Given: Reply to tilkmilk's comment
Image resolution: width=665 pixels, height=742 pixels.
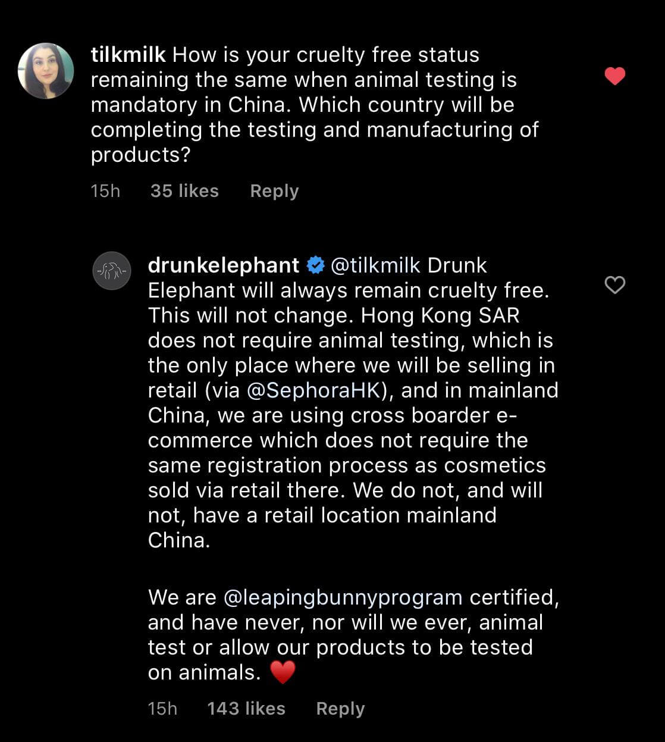Looking at the screenshot, I should (274, 191).
